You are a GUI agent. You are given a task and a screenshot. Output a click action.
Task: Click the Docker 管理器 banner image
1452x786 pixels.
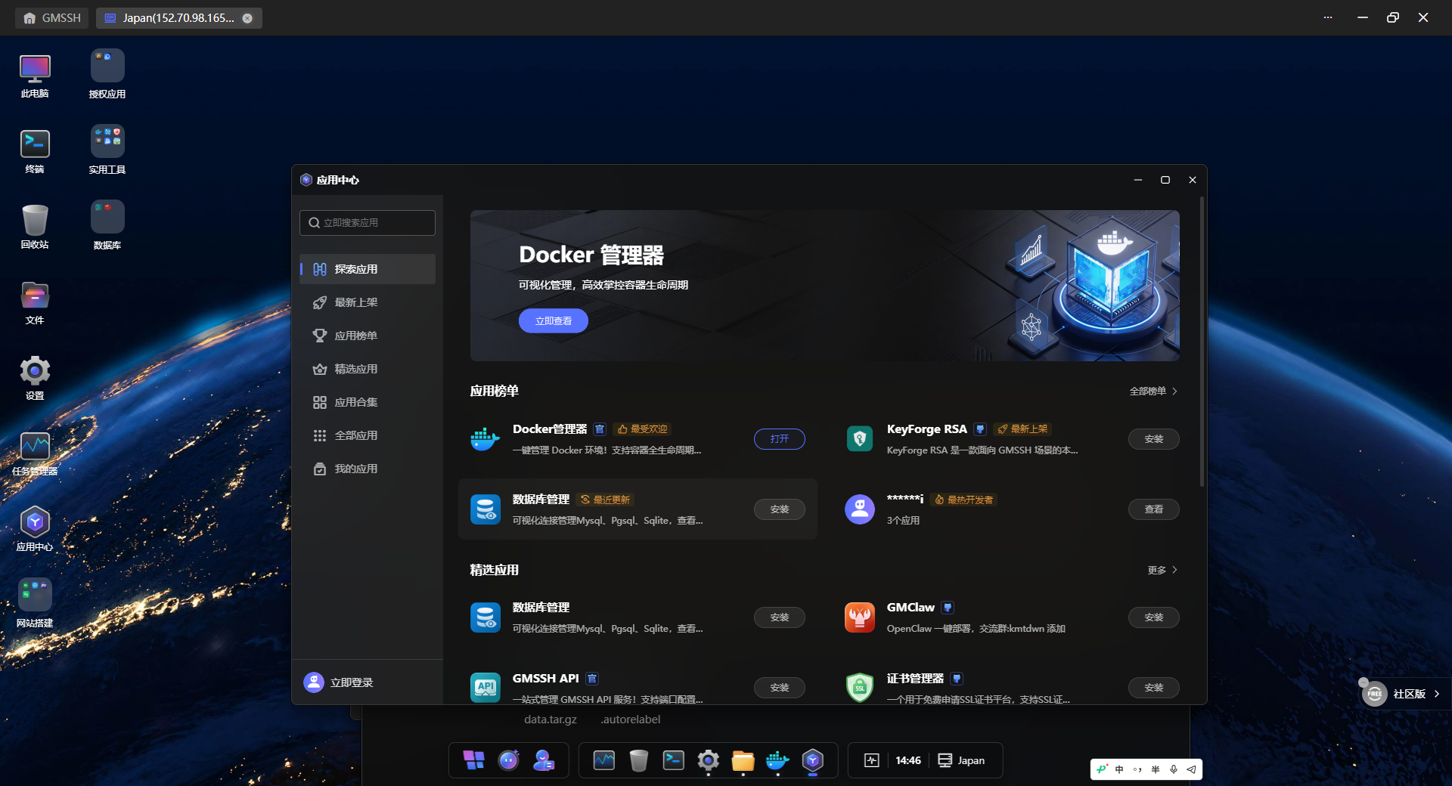[x=825, y=286]
